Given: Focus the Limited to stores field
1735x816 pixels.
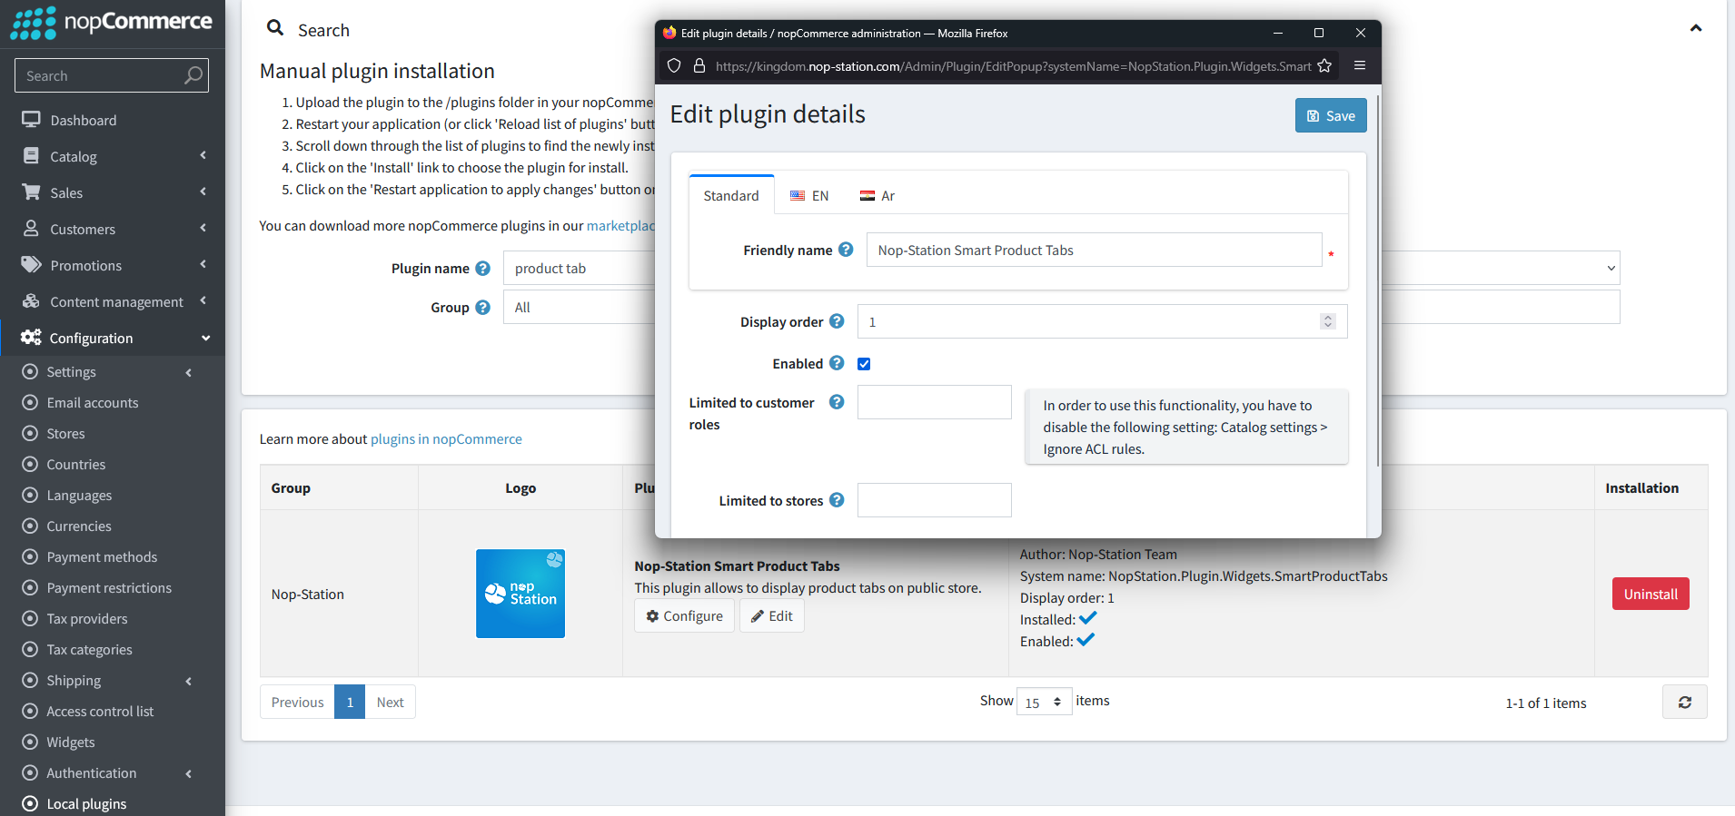Looking at the screenshot, I should tap(934, 500).
